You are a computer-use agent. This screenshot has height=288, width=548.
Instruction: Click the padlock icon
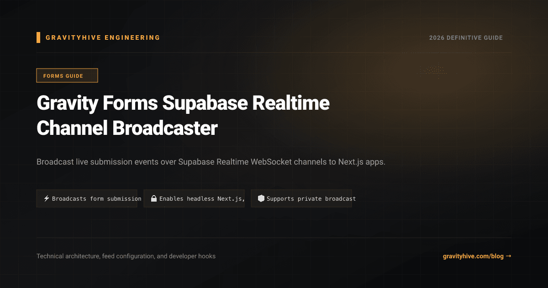pos(154,198)
